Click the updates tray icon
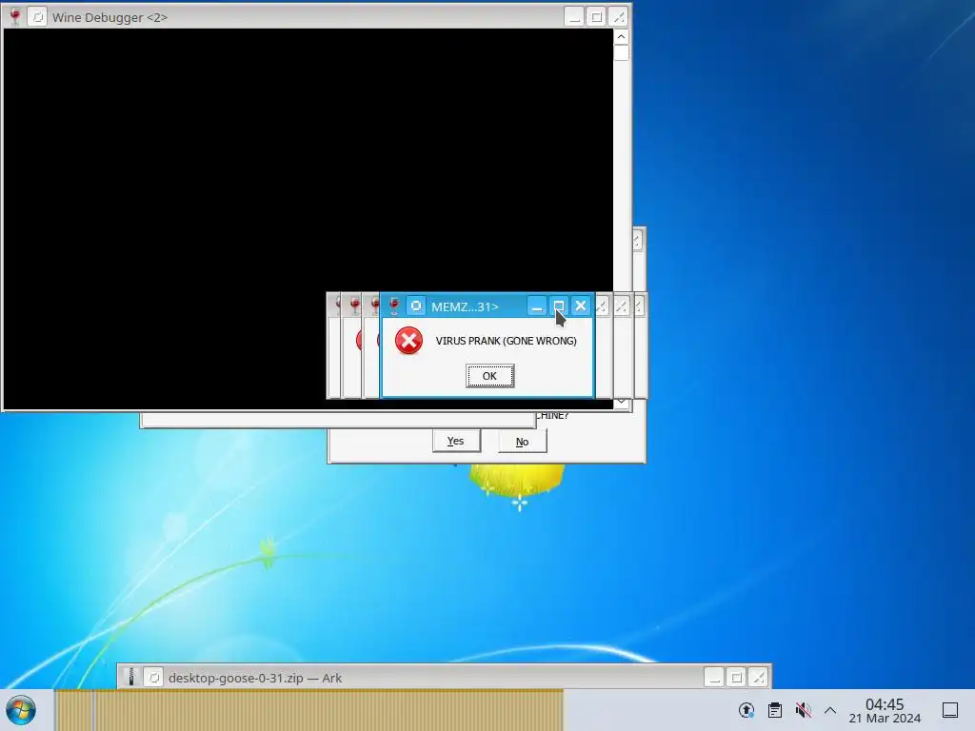This screenshot has height=731, width=975. tap(746, 710)
